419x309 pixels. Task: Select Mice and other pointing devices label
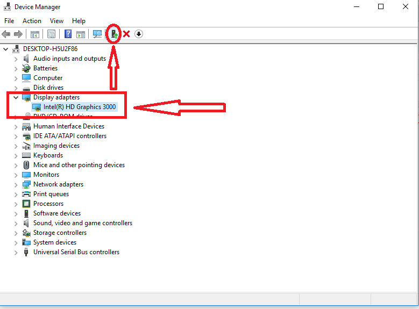pos(79,165)
